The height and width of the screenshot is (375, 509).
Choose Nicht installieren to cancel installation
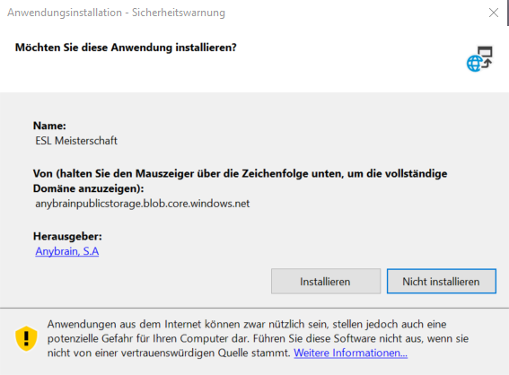pos(441,282)
